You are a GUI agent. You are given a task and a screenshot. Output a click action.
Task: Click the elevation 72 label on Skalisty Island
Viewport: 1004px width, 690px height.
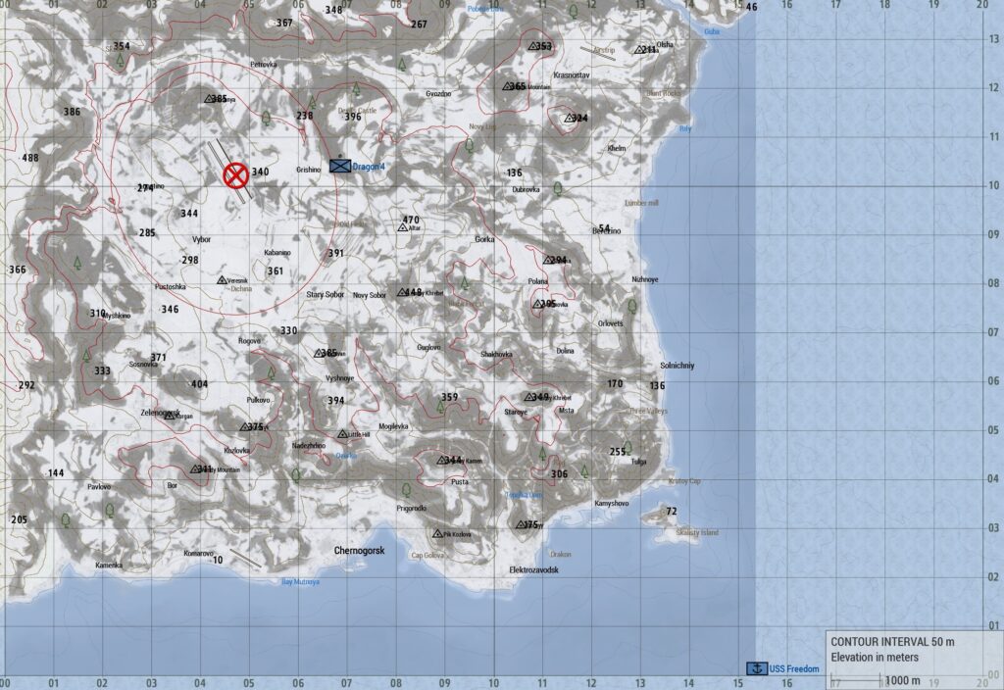pos(671,512)
